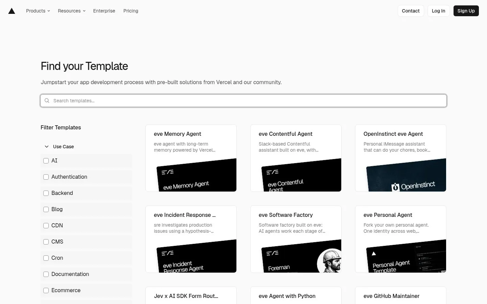Check the Documentation filter box
Image resolution: width=487 pixels, height=304 pixels.
(x=46, y=274)
